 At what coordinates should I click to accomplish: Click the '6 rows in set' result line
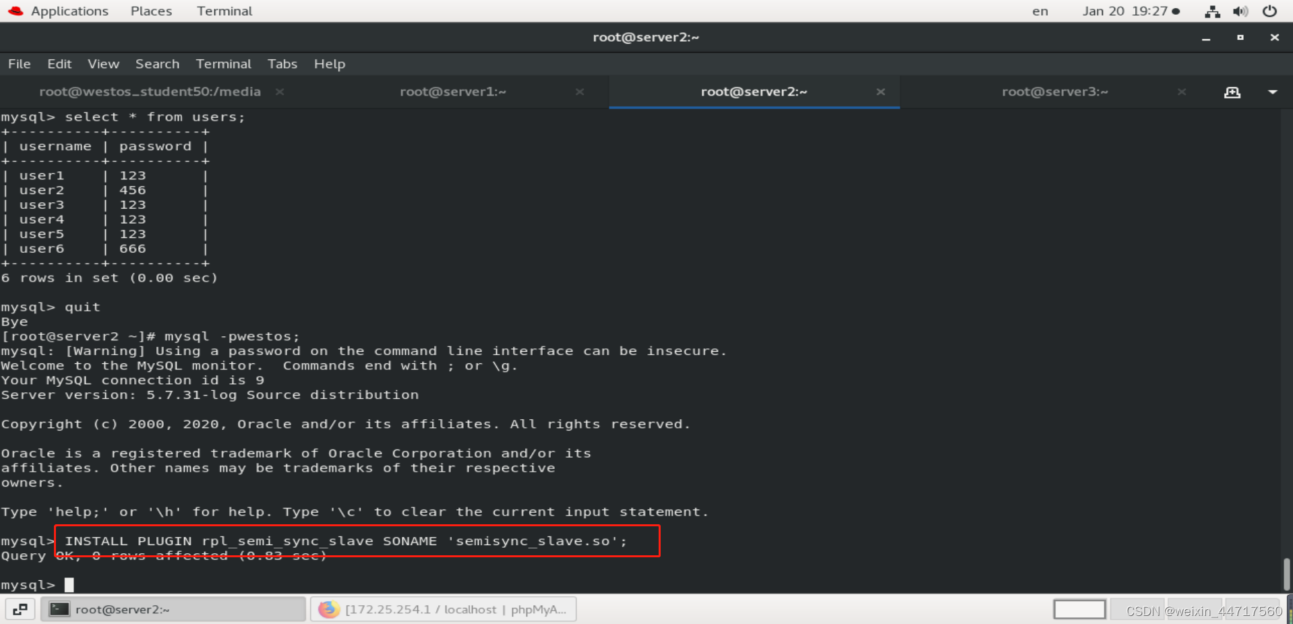click(x=109, y=278)
